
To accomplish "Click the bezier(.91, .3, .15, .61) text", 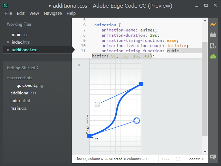I will tap(122, 56).
